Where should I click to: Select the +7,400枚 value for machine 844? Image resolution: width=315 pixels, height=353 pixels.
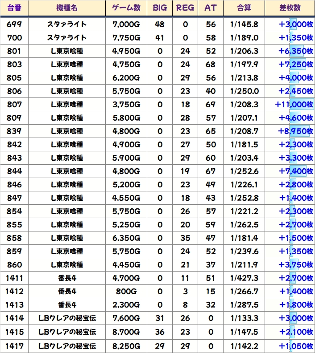pyautogui.click(x=296, y=171)
